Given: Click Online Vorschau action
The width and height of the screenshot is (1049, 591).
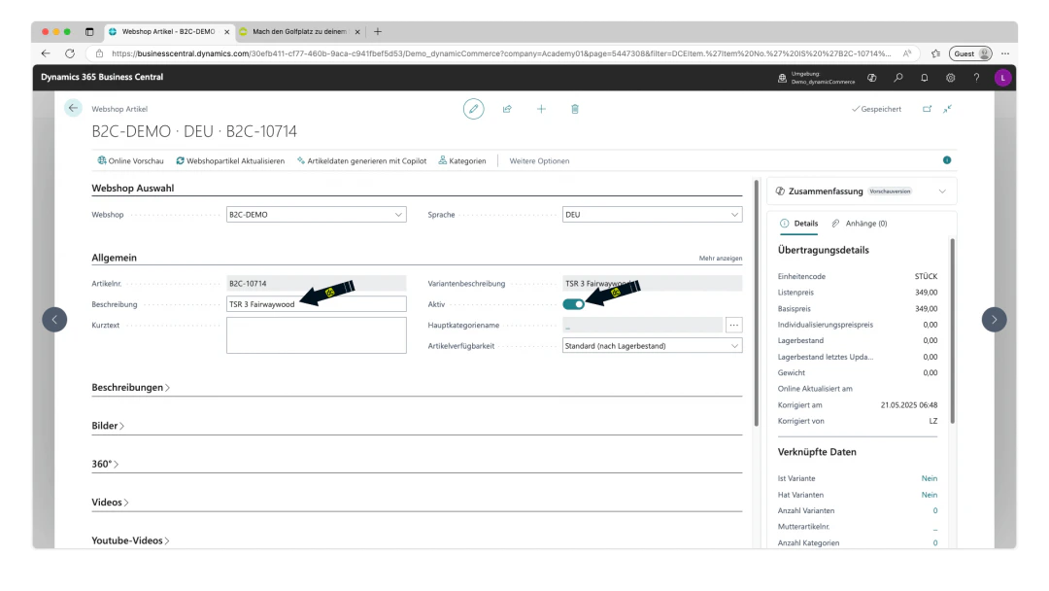Looking at the screenshot, I should pos(130,160).
